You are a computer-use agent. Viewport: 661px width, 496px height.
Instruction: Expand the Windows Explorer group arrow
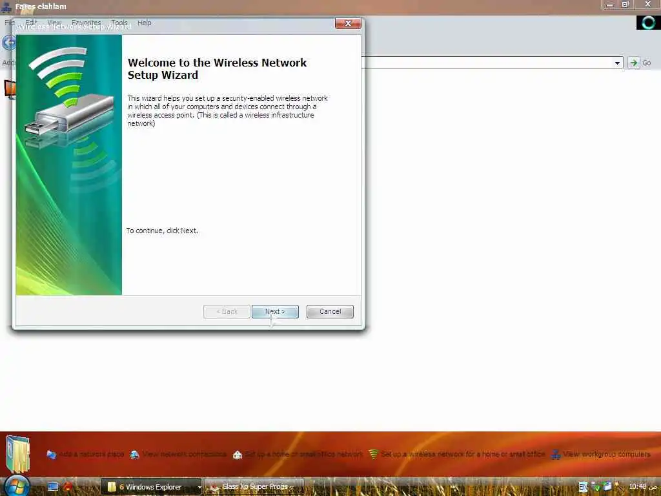coord(199,487)
